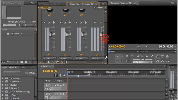
Task: Step forward one frame in Program Monitor
Action: point(147,56)
